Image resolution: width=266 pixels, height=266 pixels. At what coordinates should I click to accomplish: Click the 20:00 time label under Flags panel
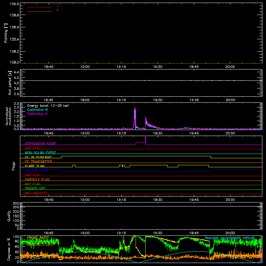coord(230,200)
